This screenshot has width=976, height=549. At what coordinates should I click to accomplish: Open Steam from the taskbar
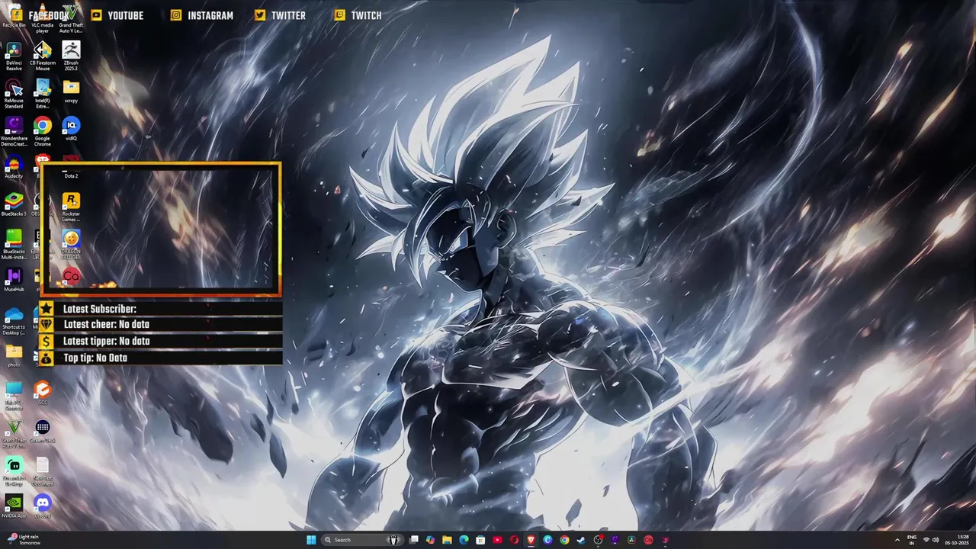click(x=581, y=540)
